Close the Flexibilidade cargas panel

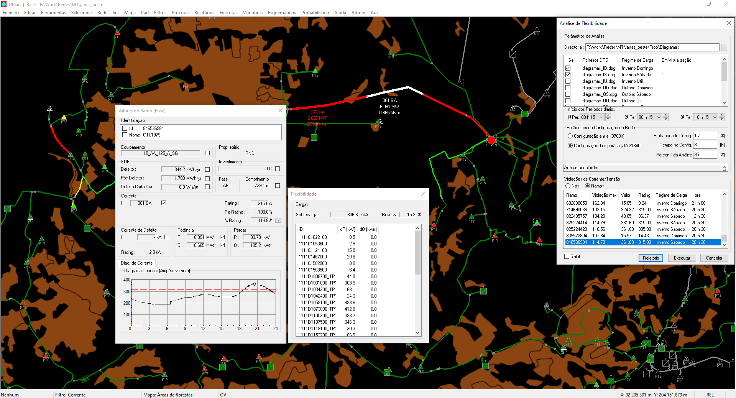click(423, 194)
